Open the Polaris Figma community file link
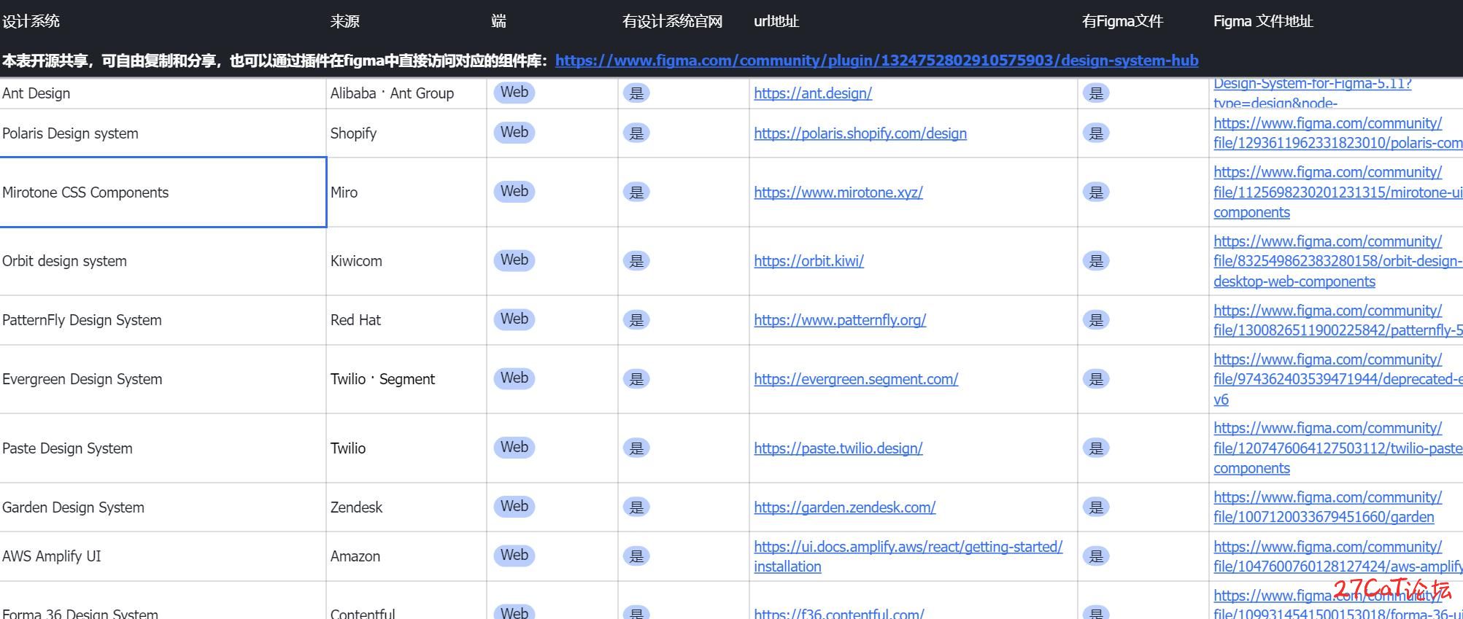 pos(1337,133)
